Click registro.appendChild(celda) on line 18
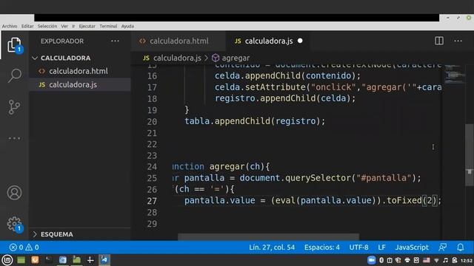The image size is (474, 266). click(x=285, y=98)
